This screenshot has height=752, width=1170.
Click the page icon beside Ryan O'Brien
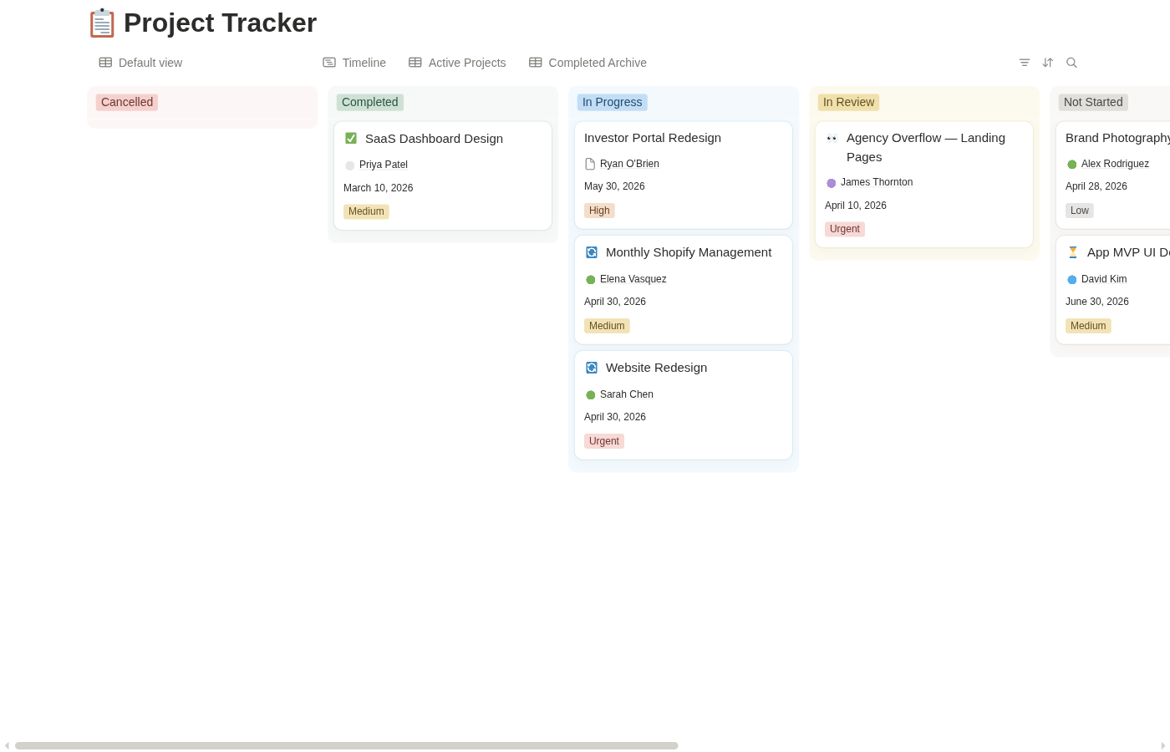(x=590, y=164)
